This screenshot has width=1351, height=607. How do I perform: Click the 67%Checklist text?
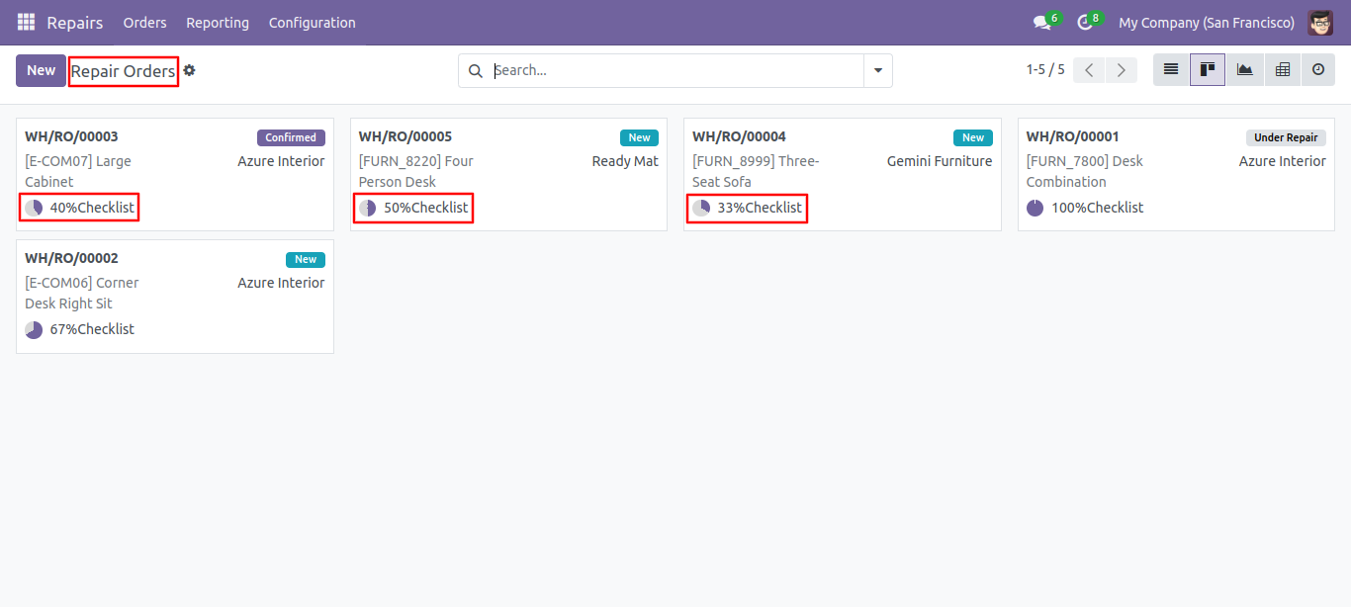pos(92,329)
